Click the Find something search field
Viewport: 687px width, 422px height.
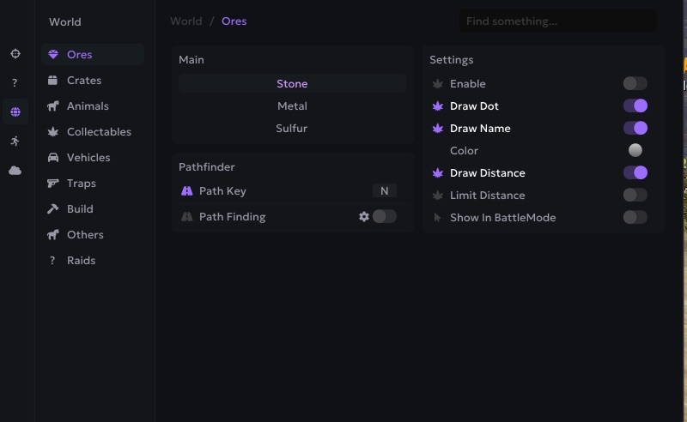coord(556,21)
